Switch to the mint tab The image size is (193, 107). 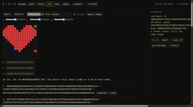click(32, 4)
